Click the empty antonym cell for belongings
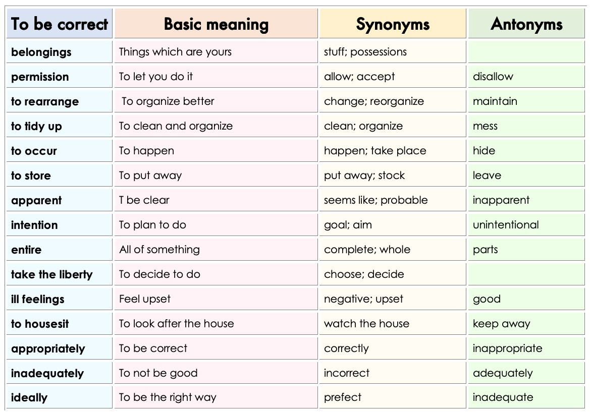 pyautogui.click(x=526, y=51)
